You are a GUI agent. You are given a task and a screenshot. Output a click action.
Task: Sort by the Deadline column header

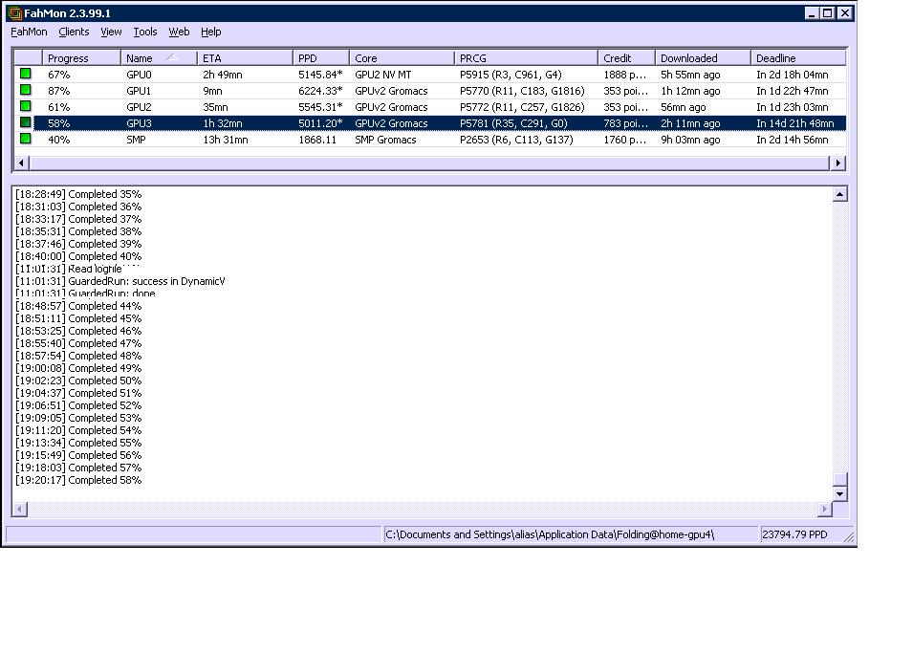coord(798,58)
